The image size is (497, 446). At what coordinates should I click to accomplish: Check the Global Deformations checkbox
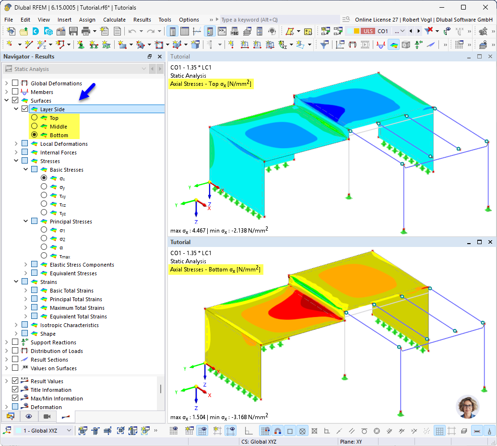coord(15,83)
